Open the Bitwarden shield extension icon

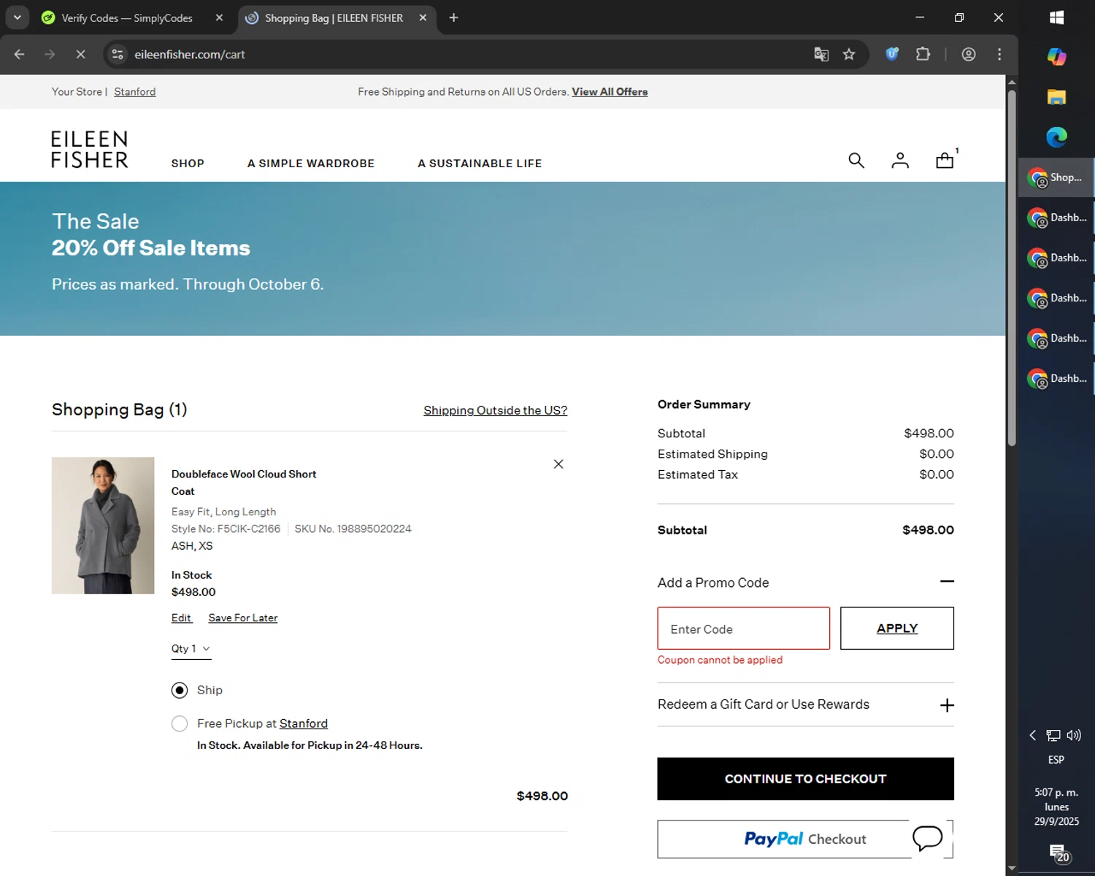click(x=892, y=54)
